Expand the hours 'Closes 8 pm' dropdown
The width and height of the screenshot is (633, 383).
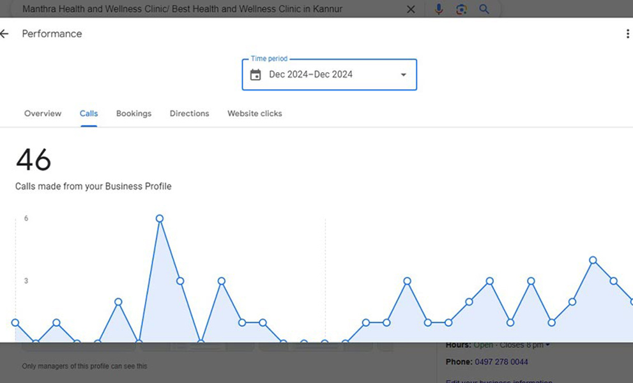(547, 345)
